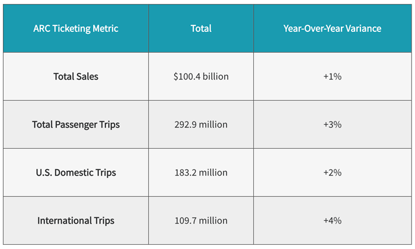Click the word "Variance" in the header row
The image size is (415, 249).
pyautogui.click(x=362, y=28)
